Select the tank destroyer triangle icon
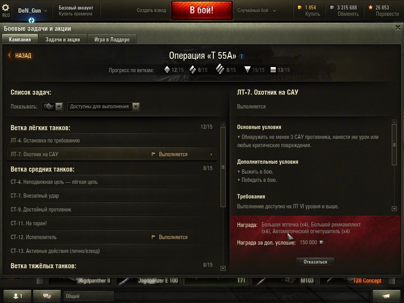This screenshot has width=404, height=303. click(247, 69)
